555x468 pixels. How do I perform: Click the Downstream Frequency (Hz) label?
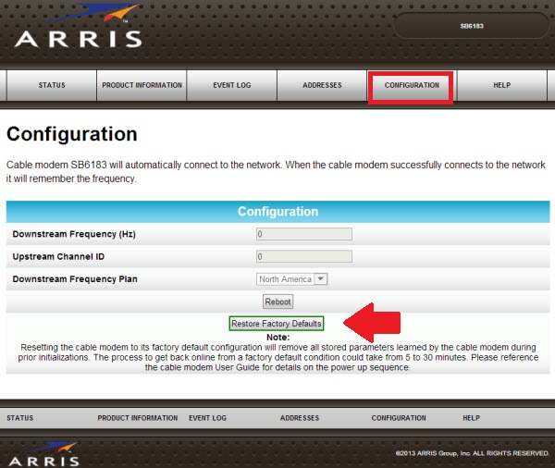pyautogui.click(x=74, y=234)
